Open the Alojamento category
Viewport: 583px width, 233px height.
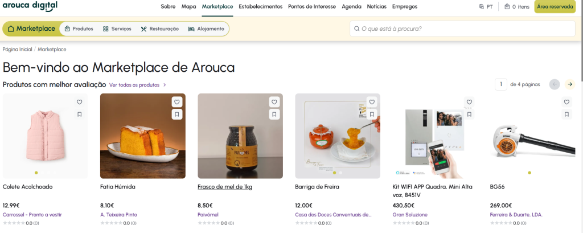pos(206,28)
